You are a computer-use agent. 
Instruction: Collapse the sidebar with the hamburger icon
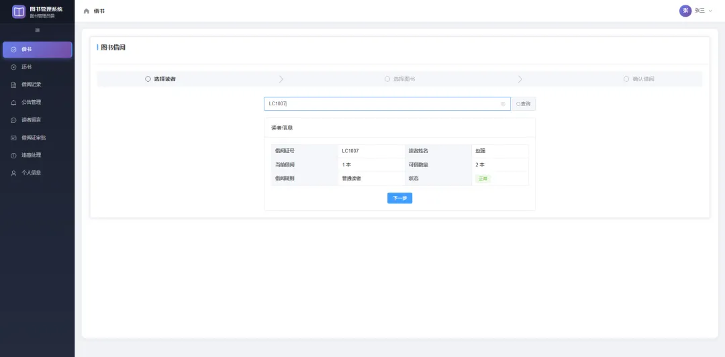tap(38, 30)
